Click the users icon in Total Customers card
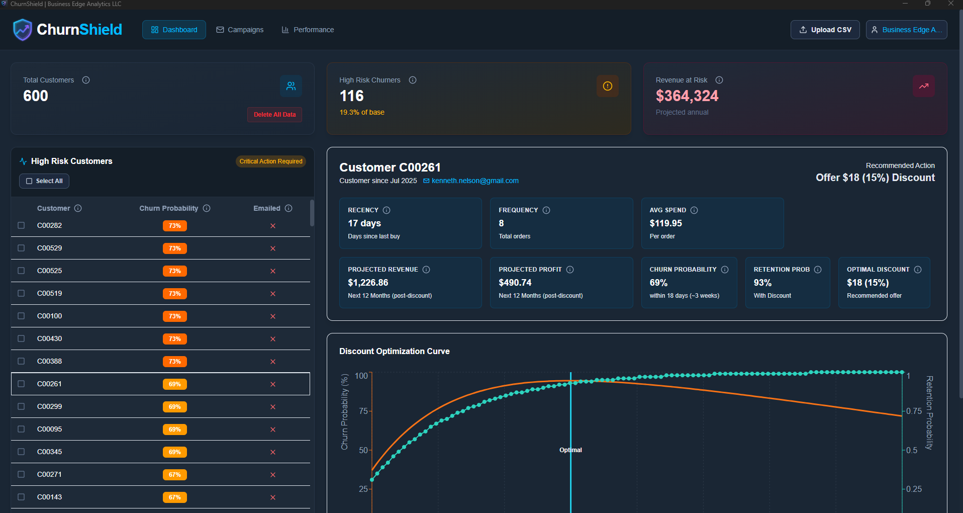Screen dimensions: 963x513 click(291, 86)
